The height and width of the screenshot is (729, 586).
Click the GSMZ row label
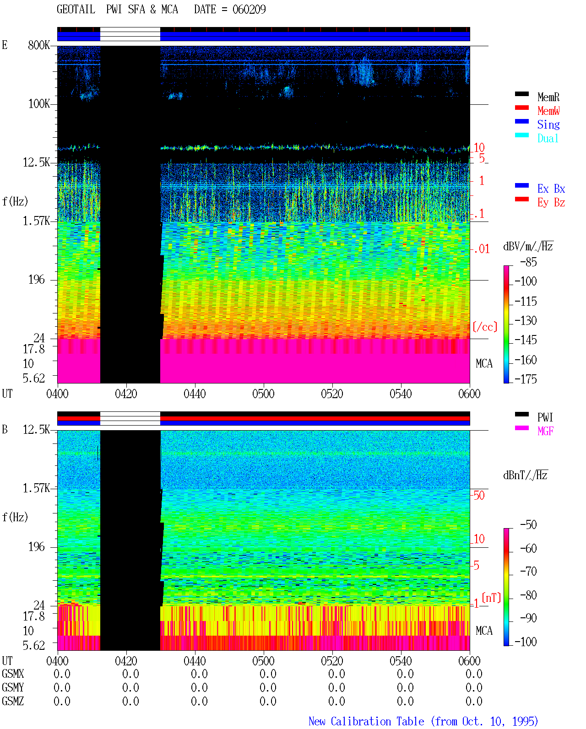(13, 701)
